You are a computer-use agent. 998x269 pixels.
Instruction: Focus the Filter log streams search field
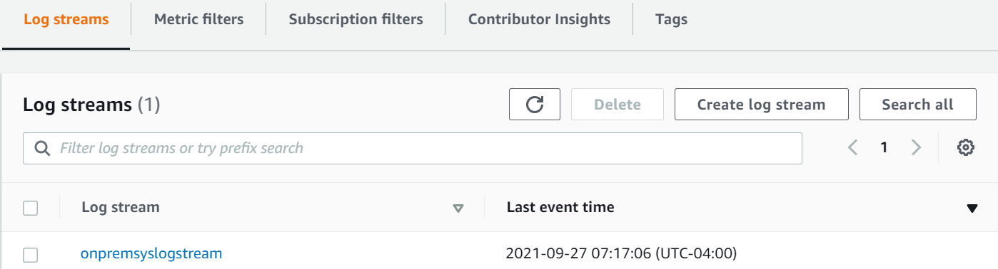(x=413, y=148)
